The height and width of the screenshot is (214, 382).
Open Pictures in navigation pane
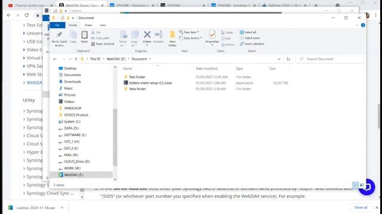[70, 95]
